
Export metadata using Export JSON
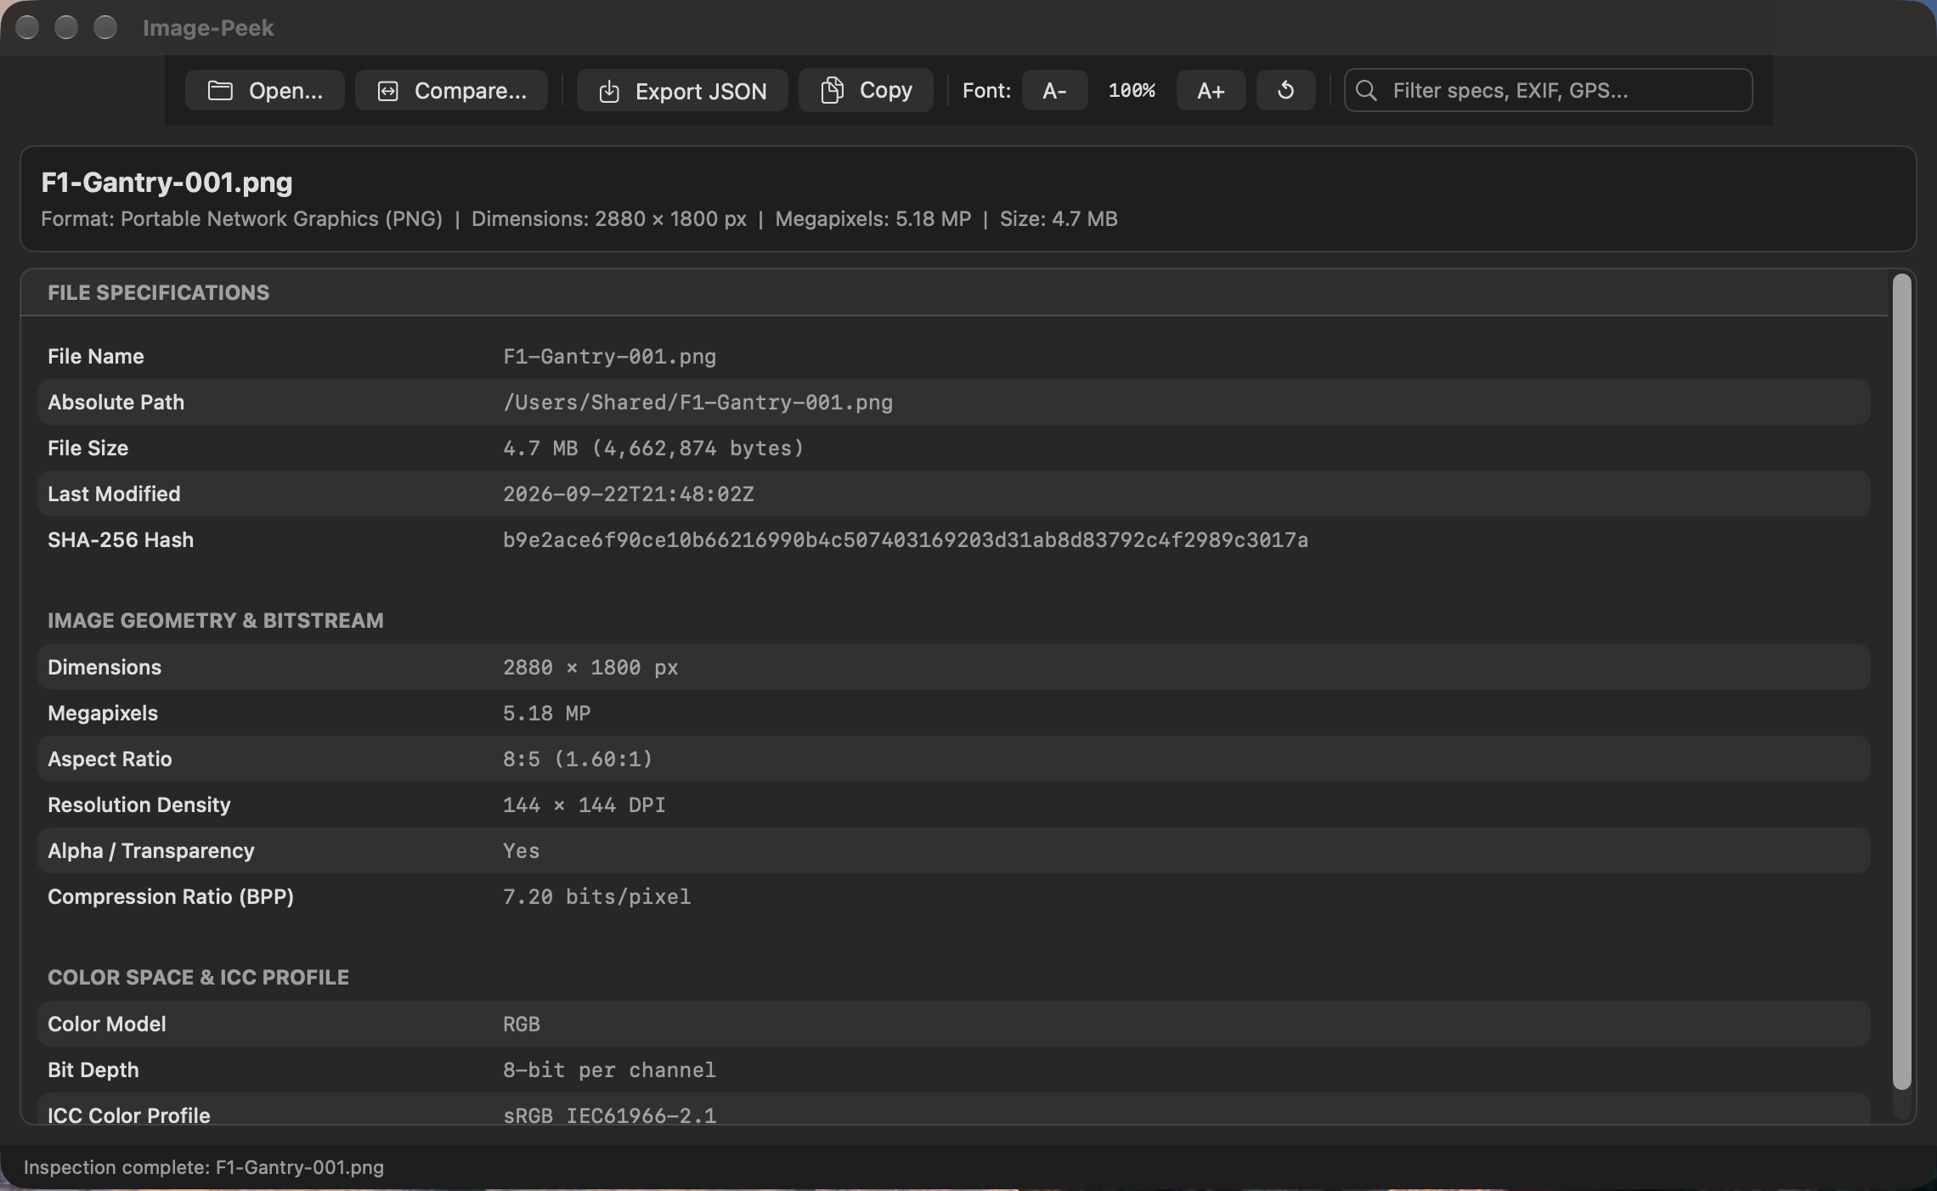click(x=682, y=90)
